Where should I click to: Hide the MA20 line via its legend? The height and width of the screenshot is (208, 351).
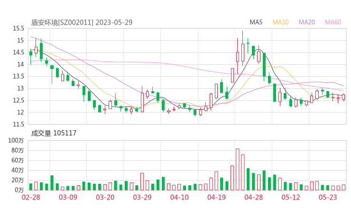[307, 22]
